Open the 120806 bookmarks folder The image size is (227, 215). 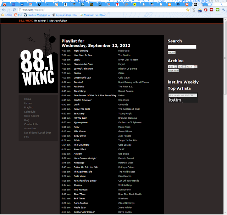(7, 15)
